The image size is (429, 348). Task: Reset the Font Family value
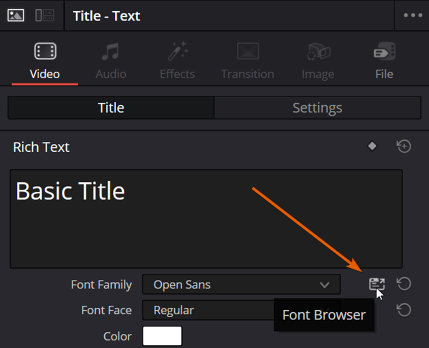coord(404,284)
